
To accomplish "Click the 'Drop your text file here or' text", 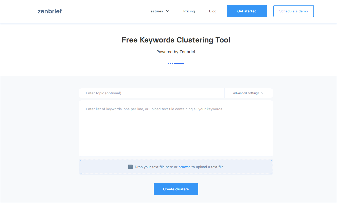I will [x=156, y=167].
